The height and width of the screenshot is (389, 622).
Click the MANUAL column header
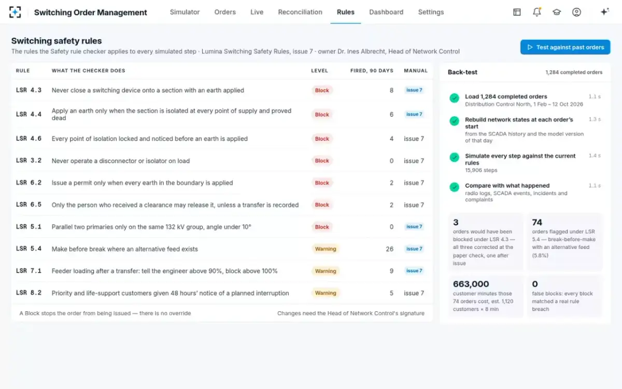coord(416,71)
